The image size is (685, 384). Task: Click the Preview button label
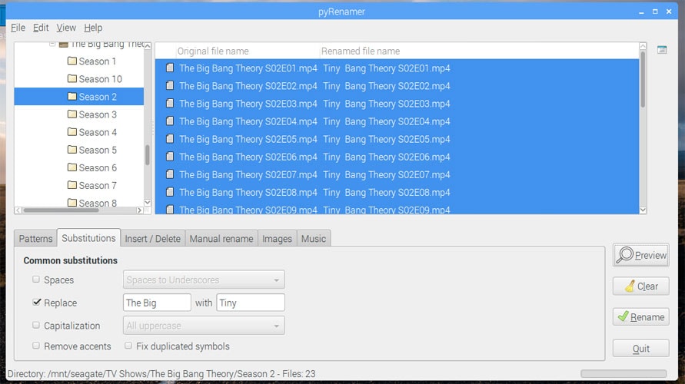pos(651,255)
